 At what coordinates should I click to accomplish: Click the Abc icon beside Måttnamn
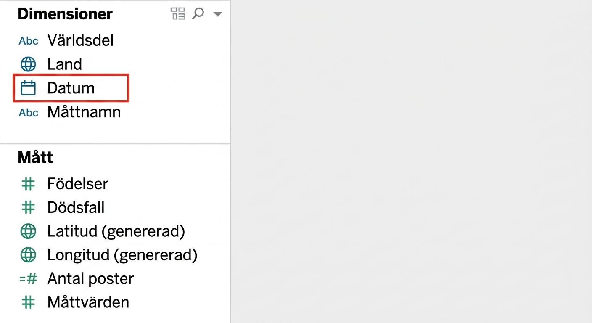(29, 113)
